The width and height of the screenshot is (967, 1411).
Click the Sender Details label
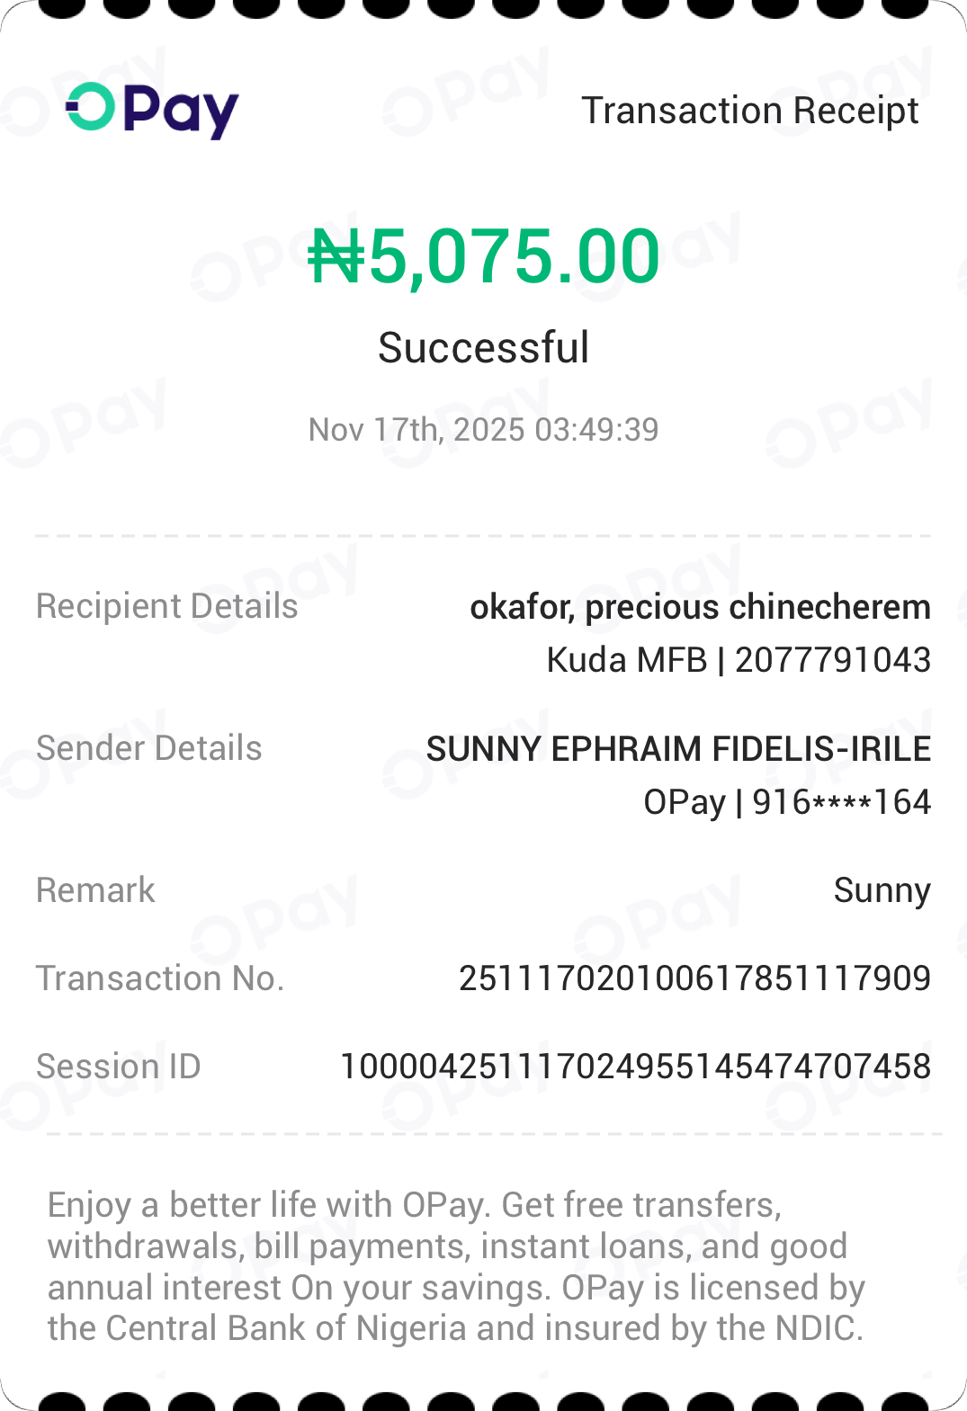click(x=148, y=748)
